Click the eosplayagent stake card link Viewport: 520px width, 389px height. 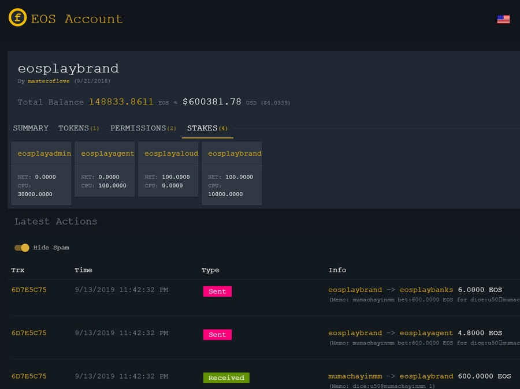tap(107, 154)
